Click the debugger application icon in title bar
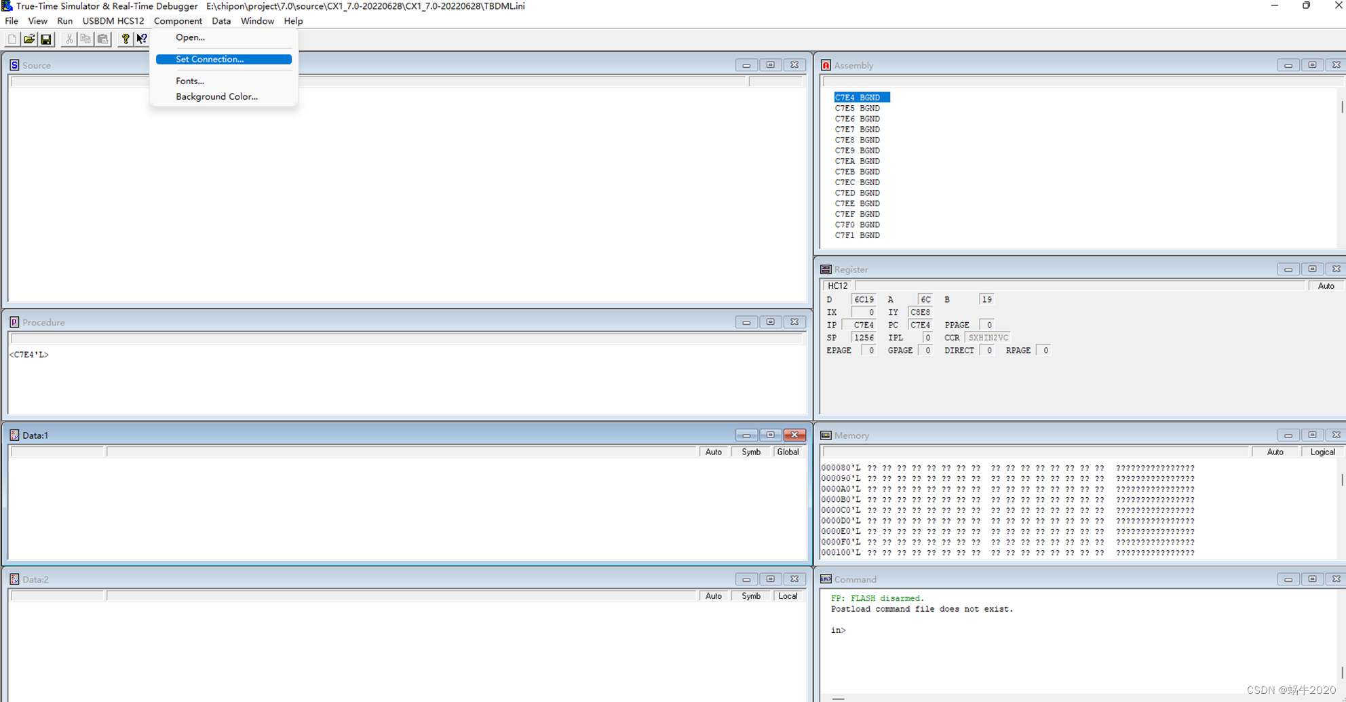The image size is (1346, 702). (x=7, y=6)
